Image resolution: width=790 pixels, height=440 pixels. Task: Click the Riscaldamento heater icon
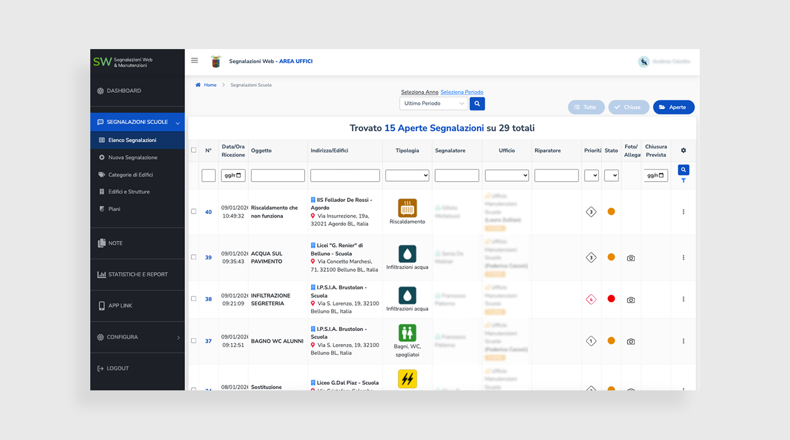tap(407, 208)
